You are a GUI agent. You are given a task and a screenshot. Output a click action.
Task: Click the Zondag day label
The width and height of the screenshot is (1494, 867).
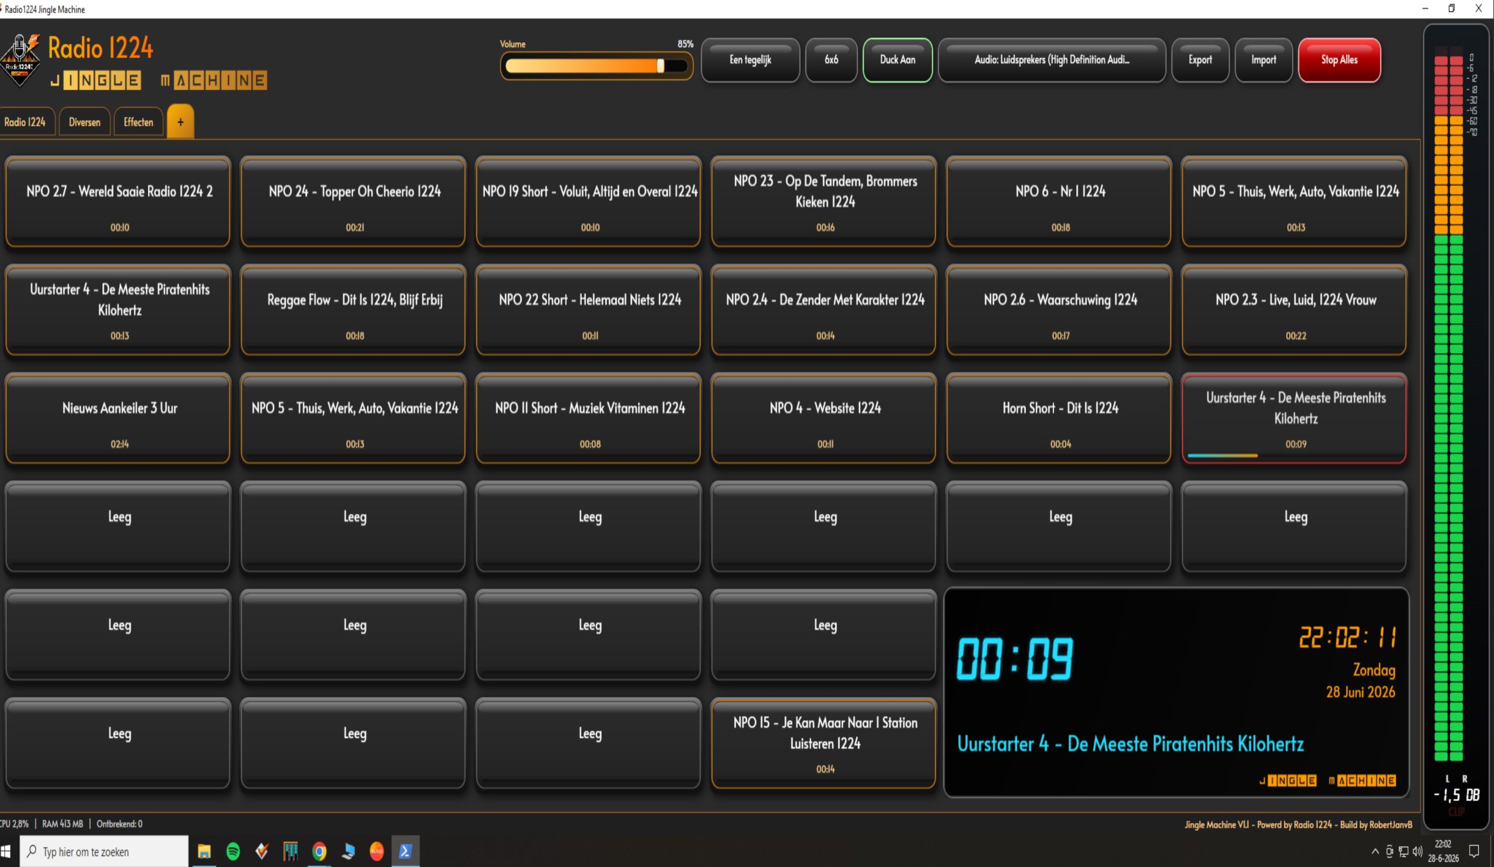(x=1374, y=670)
